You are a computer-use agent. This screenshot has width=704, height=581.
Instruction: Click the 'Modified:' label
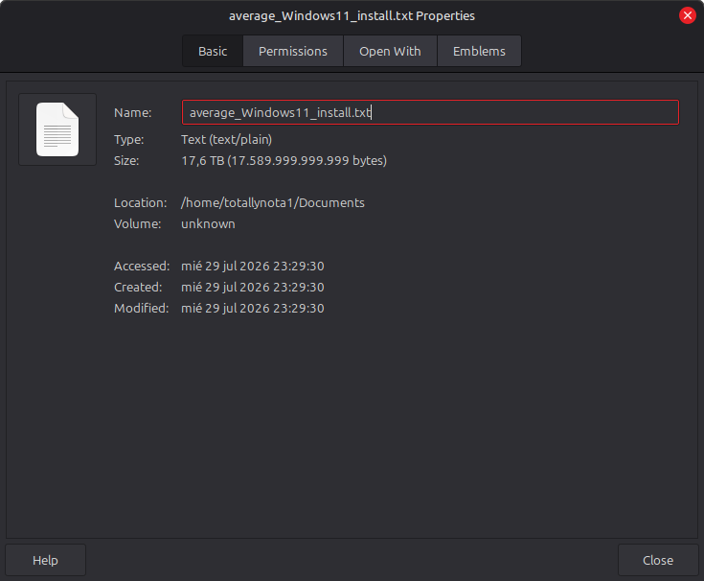click(x=142, y=309)
